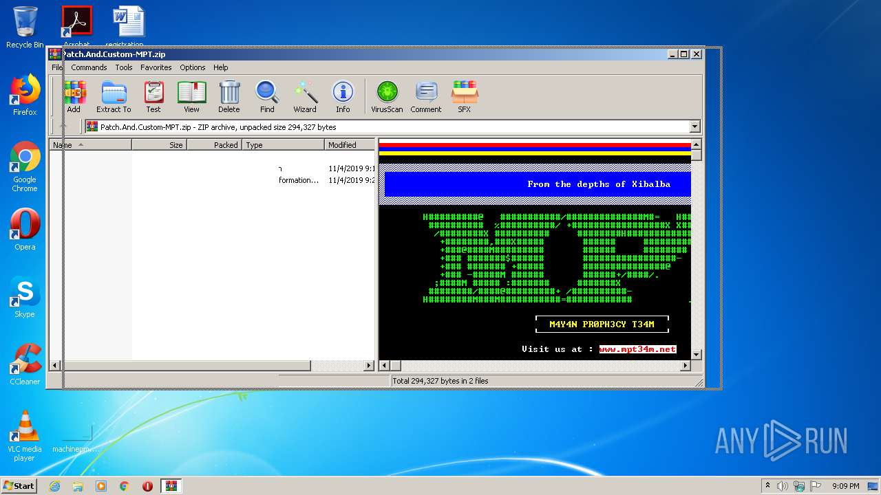Open the archive Comment tool
Screen dimensions: 881x495
tap(426, 97)
